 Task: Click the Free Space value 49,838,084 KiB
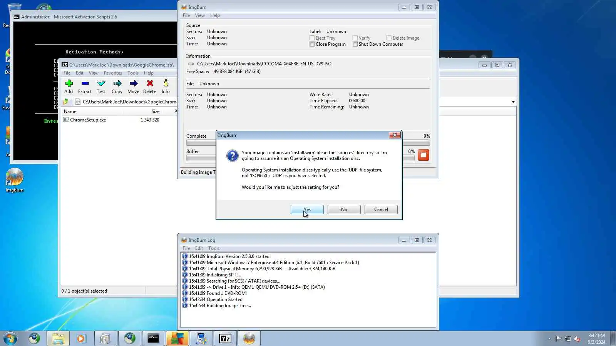pos(237,72)
